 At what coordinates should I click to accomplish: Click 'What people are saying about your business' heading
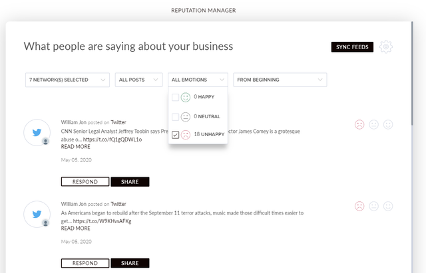click(x=128, y=46)
